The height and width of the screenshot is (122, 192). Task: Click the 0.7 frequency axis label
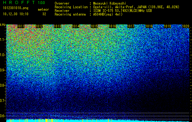point(3,101)
